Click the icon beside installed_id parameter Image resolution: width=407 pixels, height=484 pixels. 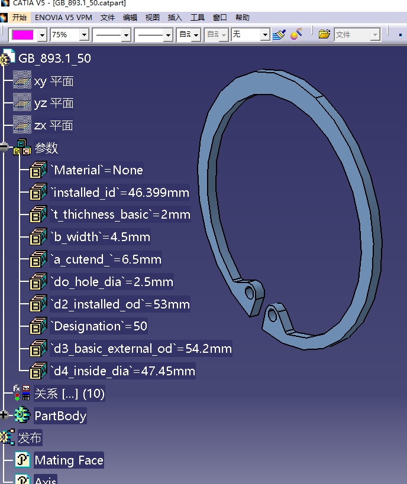[38, 192]
